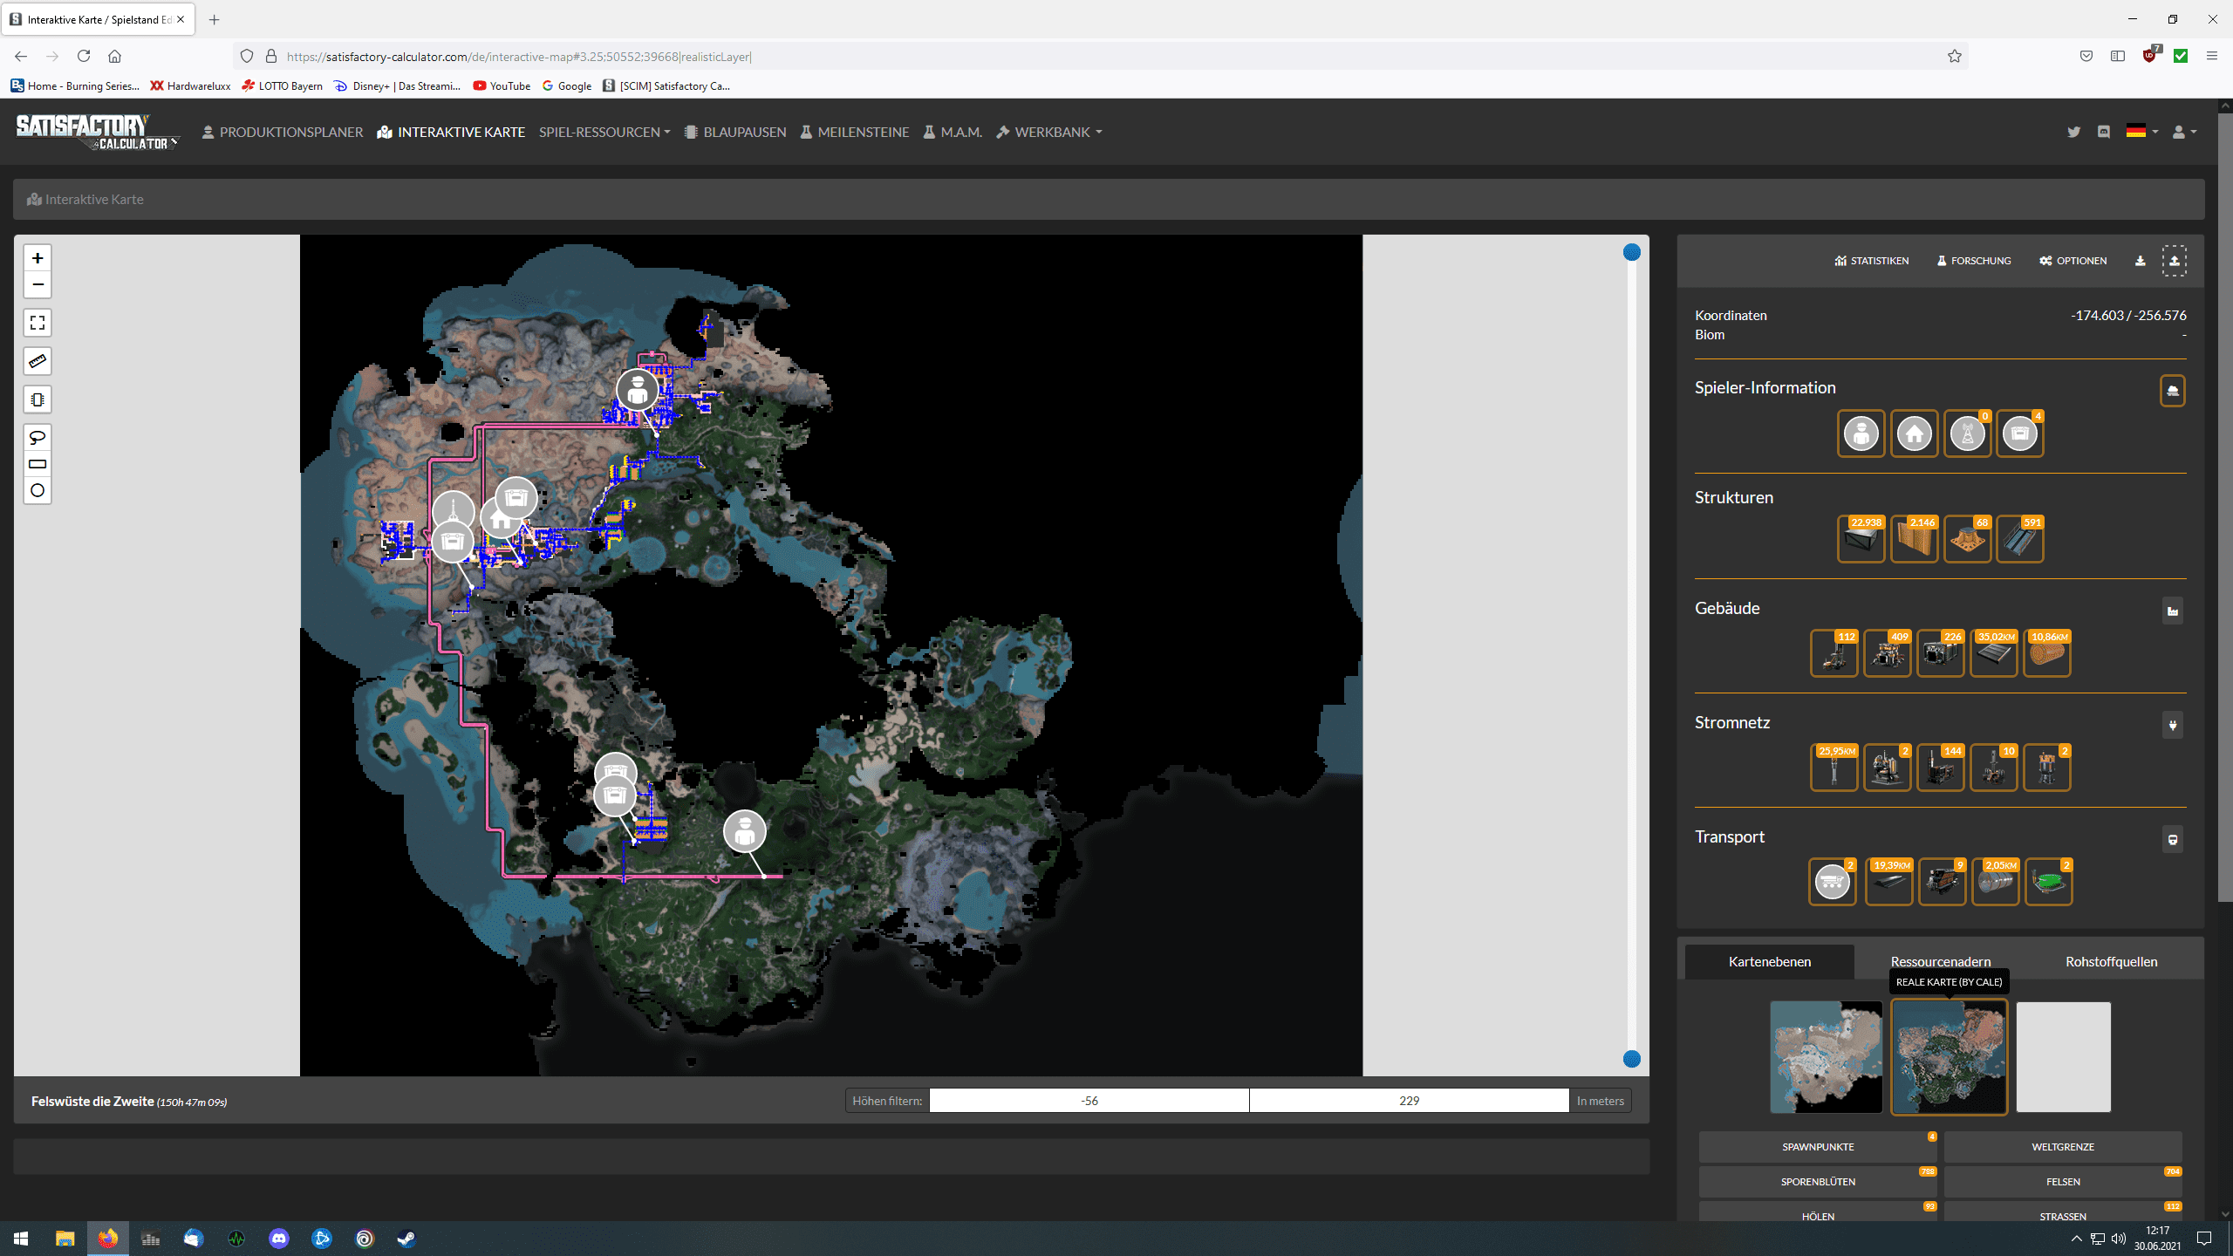The image size is (2233, 1256).
Task: Switch to Ressourcenadern tab
Action: 1941,961
